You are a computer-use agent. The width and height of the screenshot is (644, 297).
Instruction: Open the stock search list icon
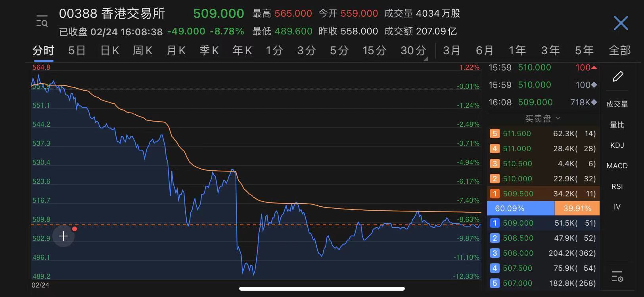[x=42, y=21]
